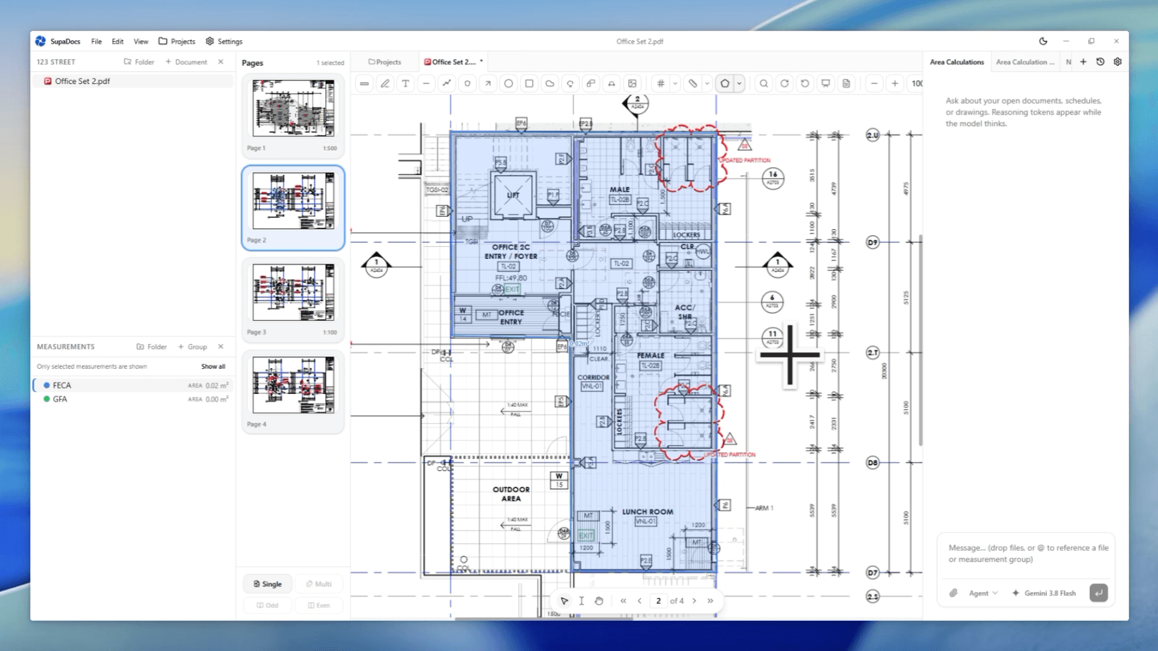This screenshot has height=651, width=1158.
Task: Open the File menu
Action: pos(97,42)
